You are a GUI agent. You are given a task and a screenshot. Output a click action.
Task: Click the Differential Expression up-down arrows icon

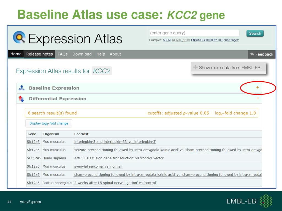point(21,99)
